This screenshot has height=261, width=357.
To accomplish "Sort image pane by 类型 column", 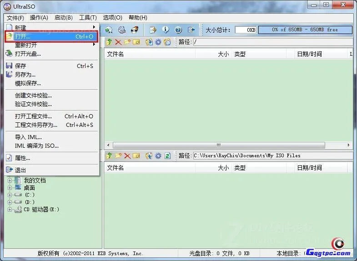I will click(x=259, y=54).
